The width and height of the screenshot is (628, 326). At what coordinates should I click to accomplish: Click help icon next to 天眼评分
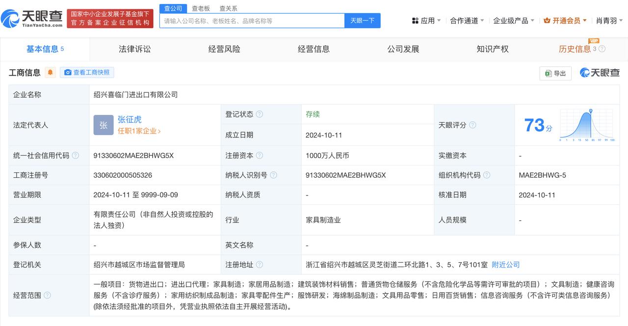coord(472,125)
